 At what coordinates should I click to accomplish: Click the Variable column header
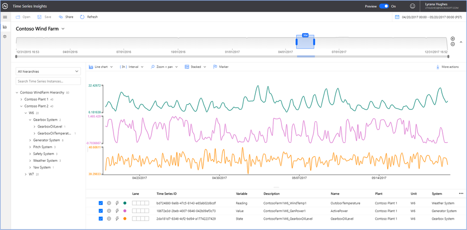(242, 194)
